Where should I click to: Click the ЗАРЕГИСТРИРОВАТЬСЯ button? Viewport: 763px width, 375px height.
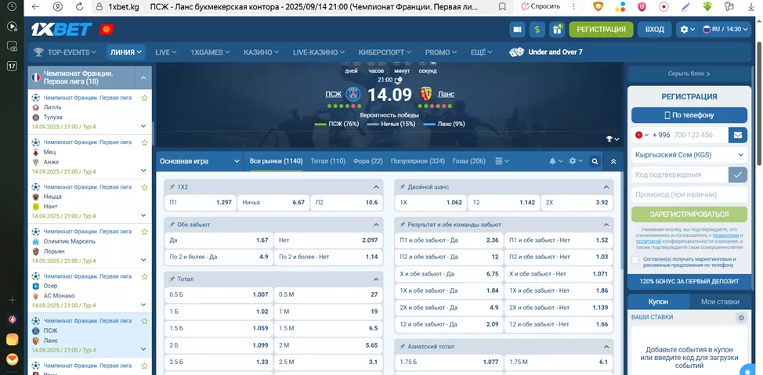[x=689, y=215]
